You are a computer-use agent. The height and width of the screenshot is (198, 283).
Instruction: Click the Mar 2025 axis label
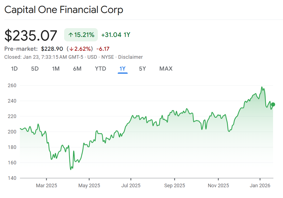coord(46,186)
